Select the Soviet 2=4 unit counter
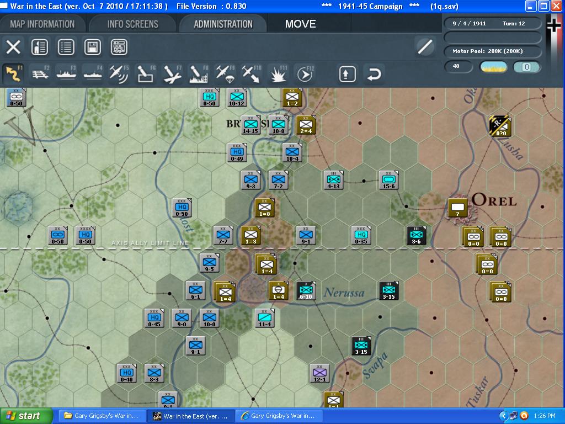This screenshot has width=565, height=424. (306, 125)
